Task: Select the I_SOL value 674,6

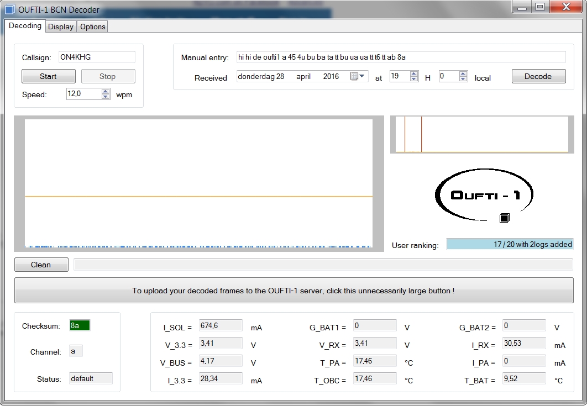Action: point(221,325)
